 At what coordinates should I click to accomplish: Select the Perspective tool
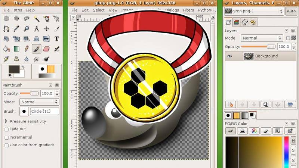(37, 39)
